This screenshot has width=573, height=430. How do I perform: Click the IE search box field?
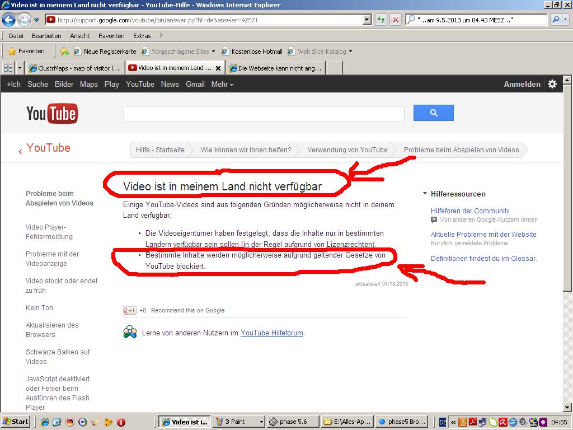(x=476, y=20)
